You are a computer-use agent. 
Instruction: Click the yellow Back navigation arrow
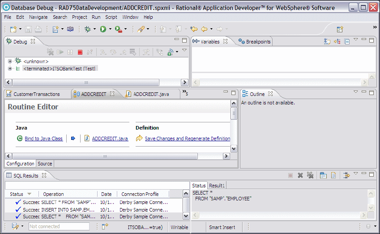[204, 29]
